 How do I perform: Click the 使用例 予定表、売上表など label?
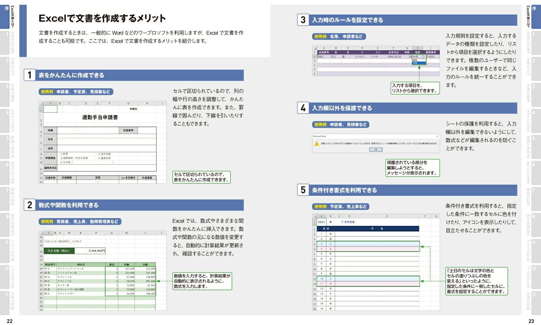point(340,207)
